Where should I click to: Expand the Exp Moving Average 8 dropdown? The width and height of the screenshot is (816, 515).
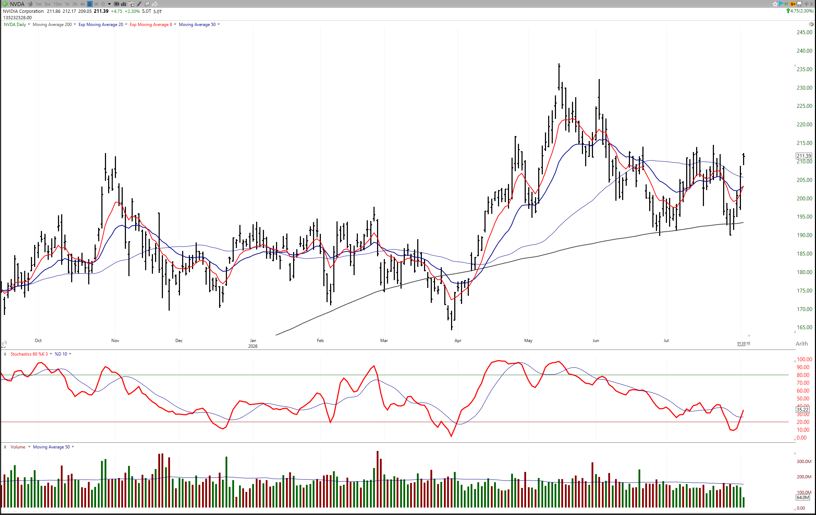coord(175,25)
